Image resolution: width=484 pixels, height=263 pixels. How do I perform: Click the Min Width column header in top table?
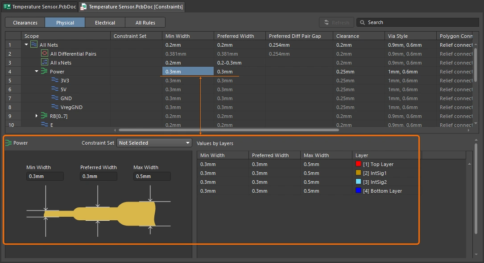click(x=188, y=36)
